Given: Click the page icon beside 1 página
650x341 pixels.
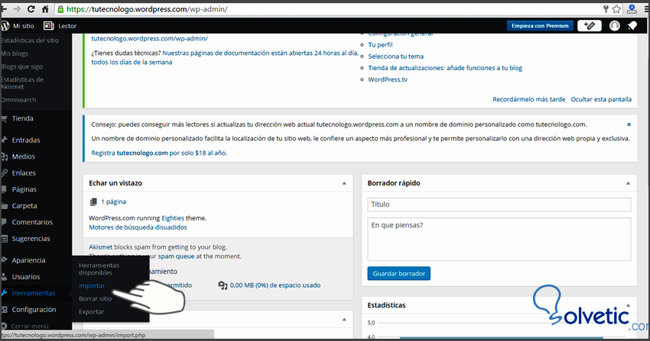Looking at the screenshot, I should (93, 201).
